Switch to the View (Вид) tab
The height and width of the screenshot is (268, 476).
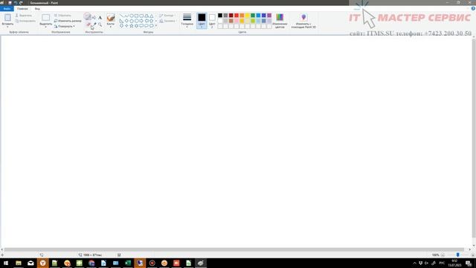(37, 8)
